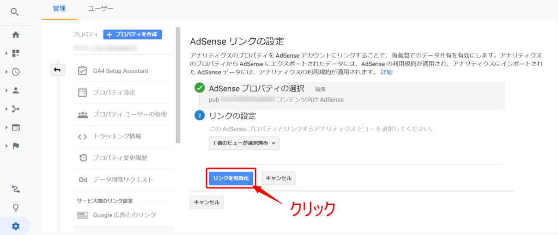Open the Conversions flag icon
558x235 pixels.
[16, 146]
